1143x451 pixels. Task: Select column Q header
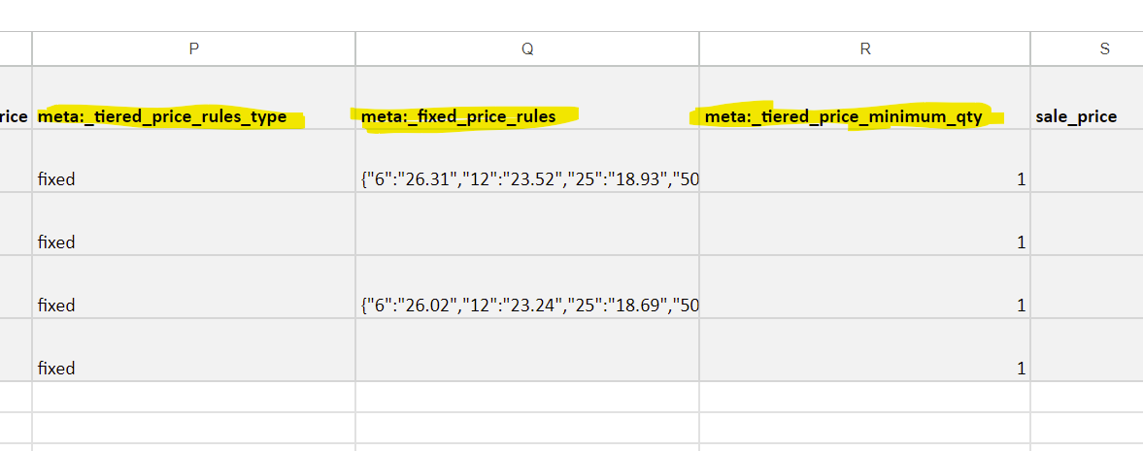[527, 48]
